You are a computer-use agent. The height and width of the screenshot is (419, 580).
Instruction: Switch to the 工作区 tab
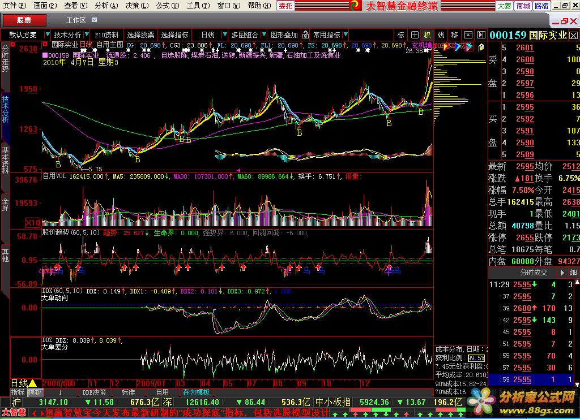(76, 20)
